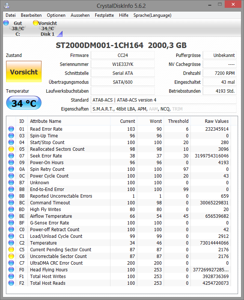Click the Standard field showing ATA8-ACS
244x300 pixels.
164,100
